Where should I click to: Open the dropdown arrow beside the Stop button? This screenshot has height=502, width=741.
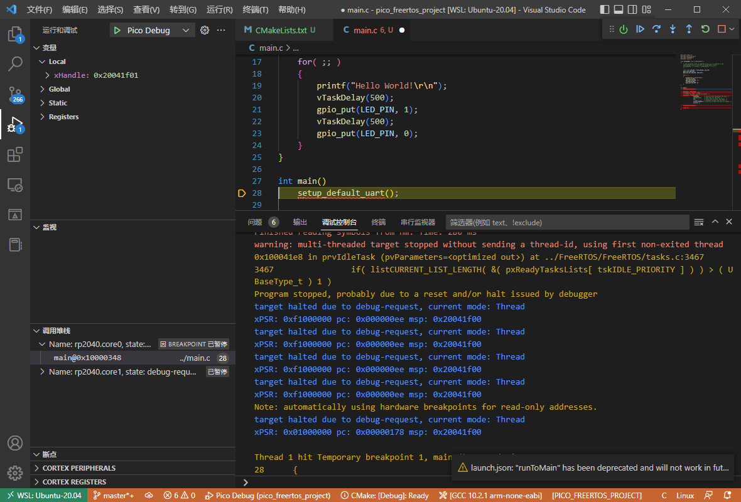point(732,29)
